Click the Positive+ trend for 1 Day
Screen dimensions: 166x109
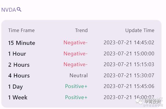pyautogui.click(x=76, y=86)
